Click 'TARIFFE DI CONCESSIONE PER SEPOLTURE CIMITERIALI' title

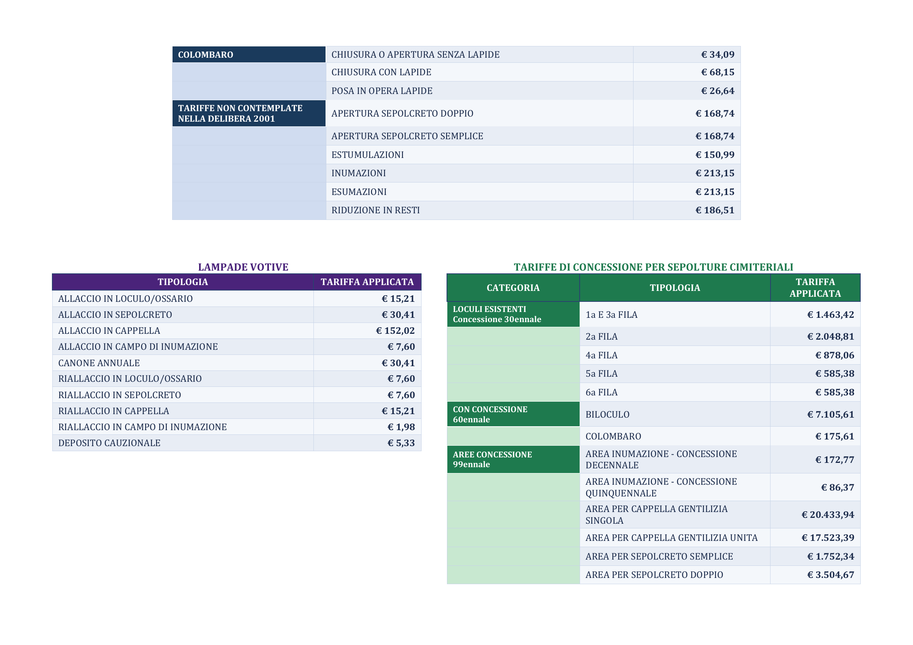coord(654,267)
